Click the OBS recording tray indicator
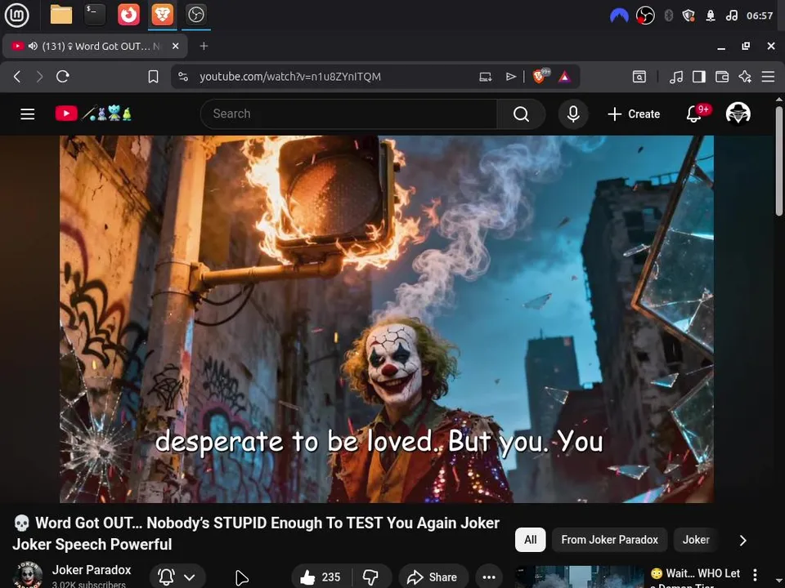785x588 pixels. (645, 16)
